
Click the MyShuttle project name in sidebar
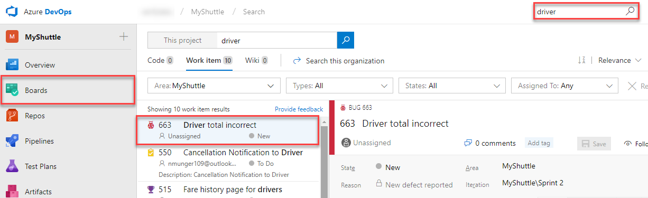tap(43, 37)
